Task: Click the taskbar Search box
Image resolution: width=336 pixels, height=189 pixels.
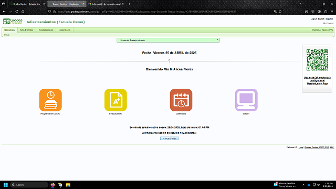Action: point(29,185)
